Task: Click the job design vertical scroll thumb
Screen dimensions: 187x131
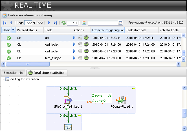Action: [x=184, y=113]
